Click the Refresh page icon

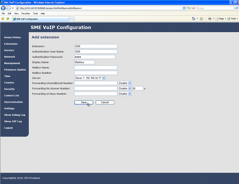pyautogui.click(x=189, y=8)
